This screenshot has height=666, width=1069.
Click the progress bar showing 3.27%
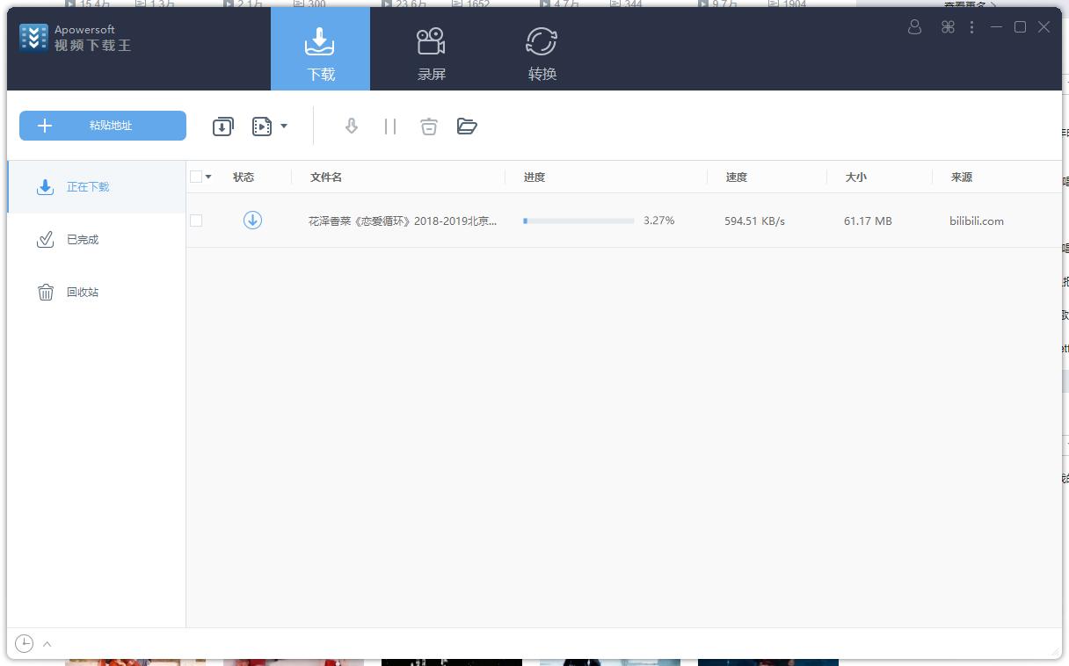click(x=578, y=221)
